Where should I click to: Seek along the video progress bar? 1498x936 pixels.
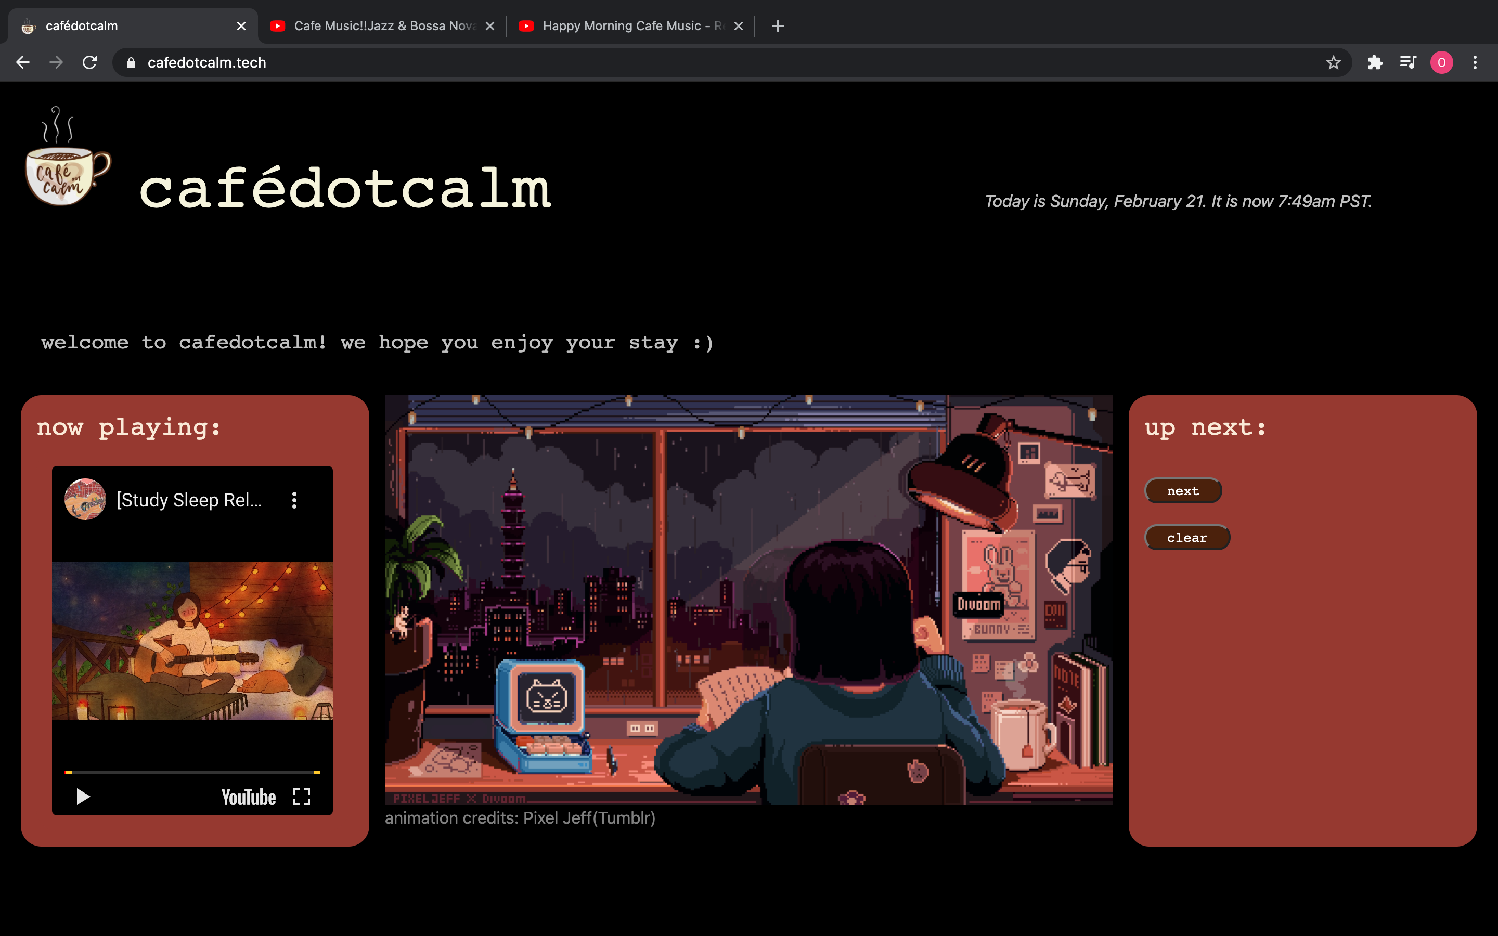(x=192, y=772)
